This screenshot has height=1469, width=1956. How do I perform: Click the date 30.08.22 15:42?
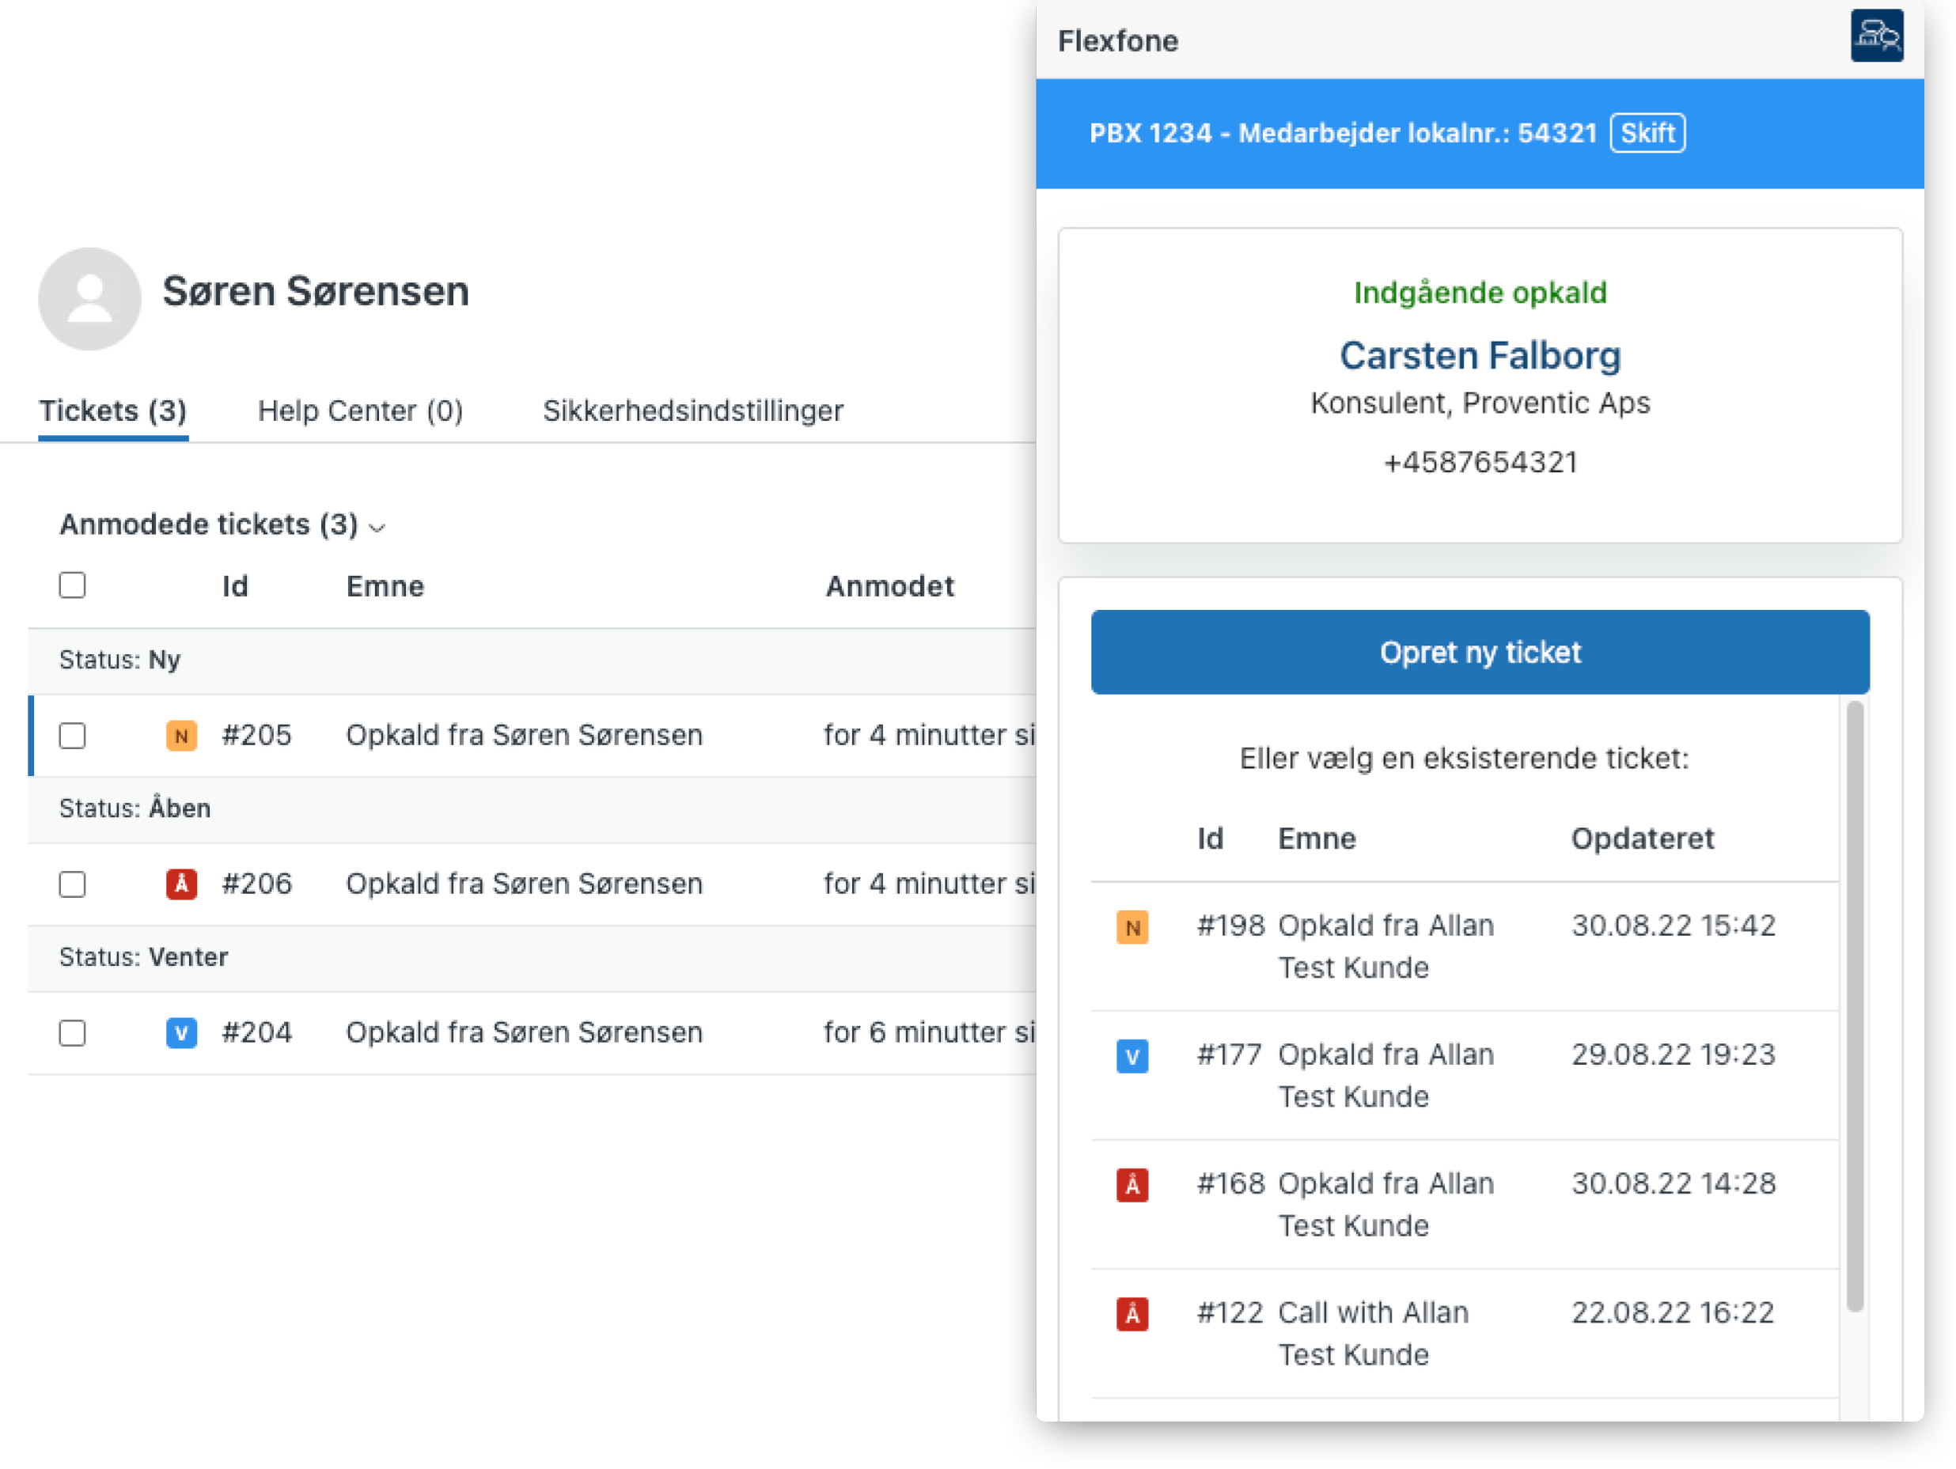(1673, 926)
